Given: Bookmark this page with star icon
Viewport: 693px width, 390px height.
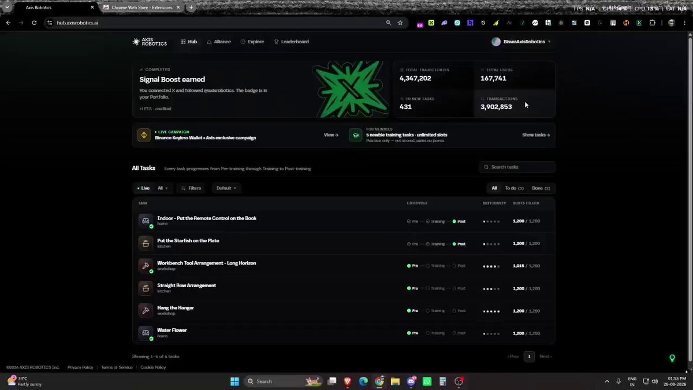Looking at the screenshot, I should [x=400, y=23].
